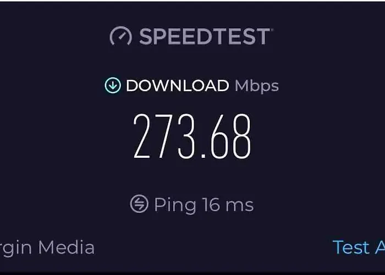Viewport: 385px width, 275px height.
Task: Click the decimal point in 273.68
Action: point(203,156)
